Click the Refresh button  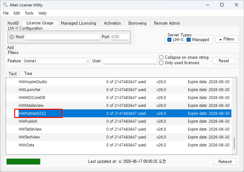pos(225,162)
